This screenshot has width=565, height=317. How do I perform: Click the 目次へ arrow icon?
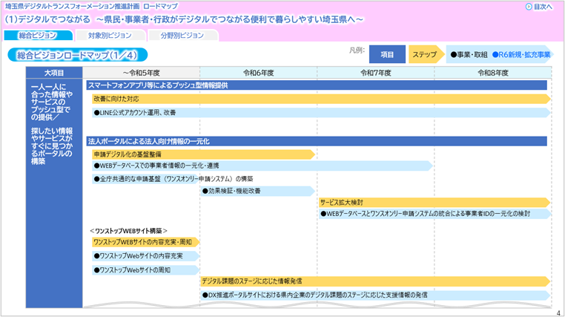tap(529, 7)
